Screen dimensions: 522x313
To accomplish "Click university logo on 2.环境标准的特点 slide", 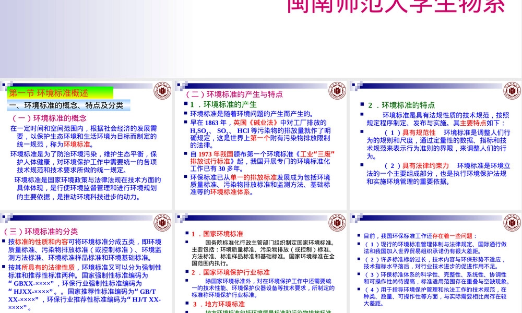I will tap(512, 91).
